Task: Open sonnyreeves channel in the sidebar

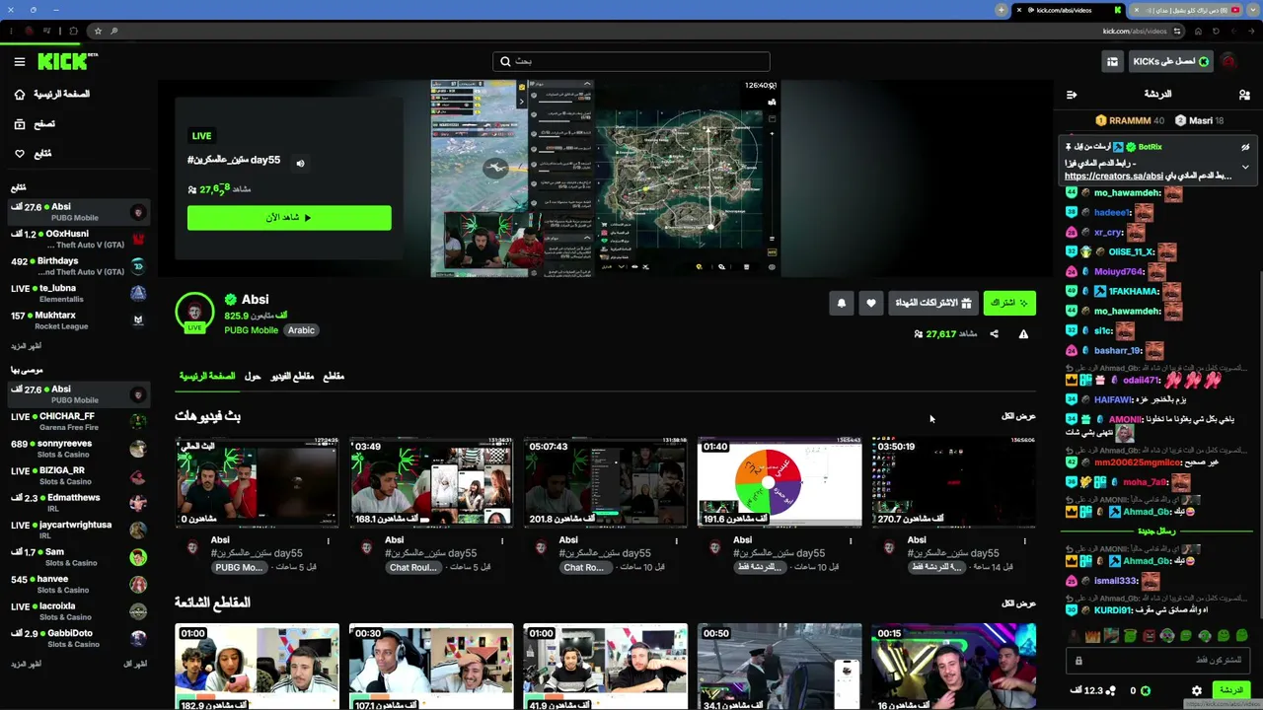Action: (79, 449)
